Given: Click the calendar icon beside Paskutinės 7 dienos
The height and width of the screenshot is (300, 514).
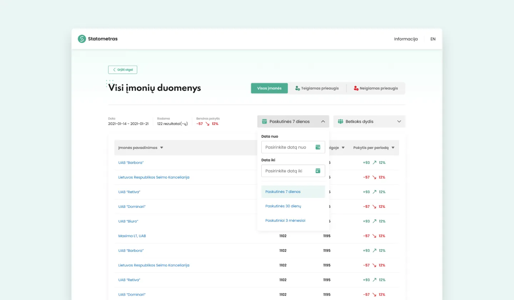Looking at the screenshot, I should [264, 121].
